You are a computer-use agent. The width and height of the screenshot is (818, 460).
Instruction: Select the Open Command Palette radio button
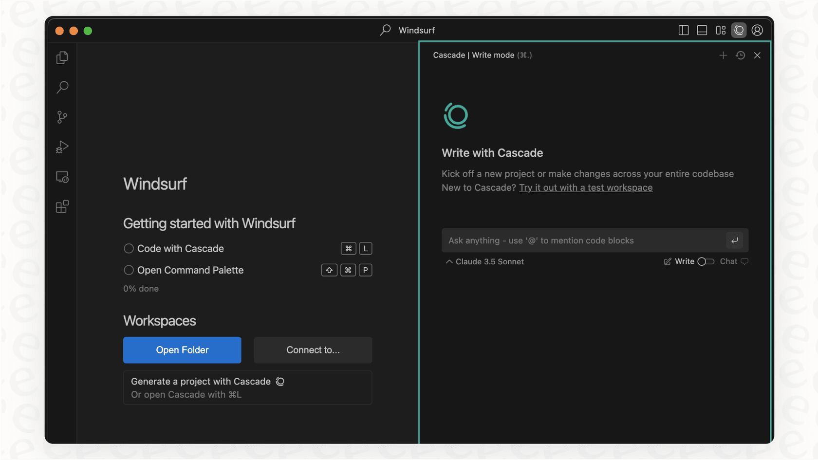coord(129,270)
